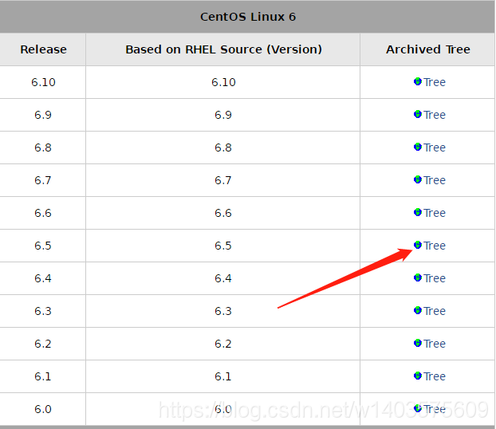
Task: Open the Tree link for release 6.0
Action: (x=435, y=409)
